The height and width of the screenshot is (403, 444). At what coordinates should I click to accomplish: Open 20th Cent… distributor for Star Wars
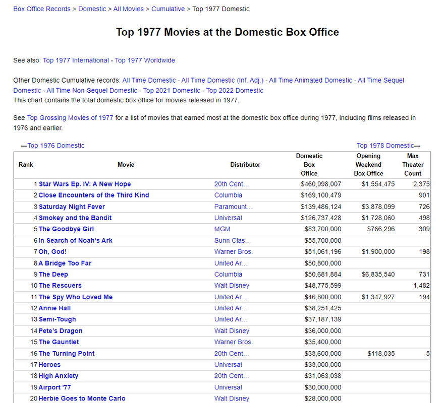coord(232,184)
